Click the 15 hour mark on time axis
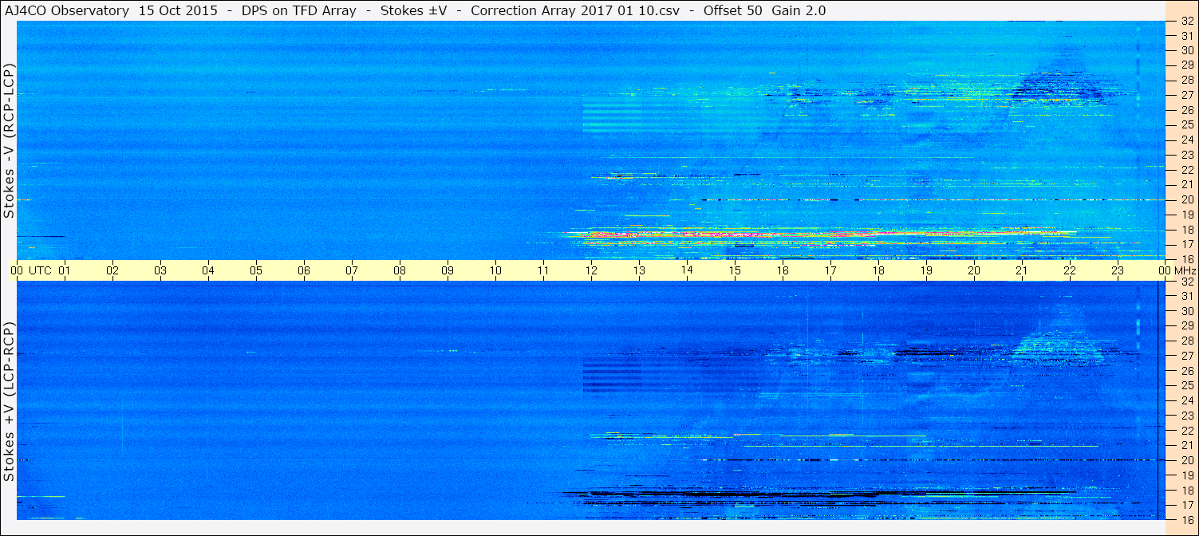 735,270
